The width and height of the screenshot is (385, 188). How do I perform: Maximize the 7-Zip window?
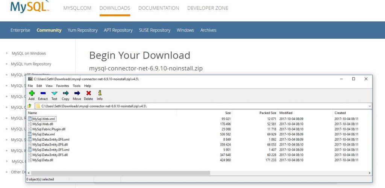coord(353,79)
